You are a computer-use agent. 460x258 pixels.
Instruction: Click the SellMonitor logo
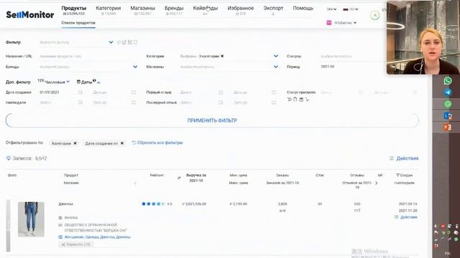(x=30, y=14)
